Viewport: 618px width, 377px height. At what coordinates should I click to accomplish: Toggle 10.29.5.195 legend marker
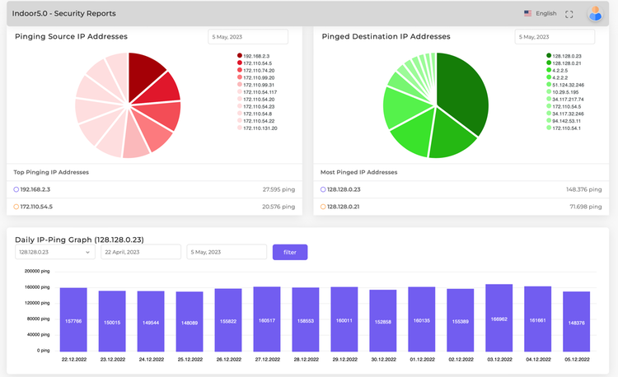point(549,91)
